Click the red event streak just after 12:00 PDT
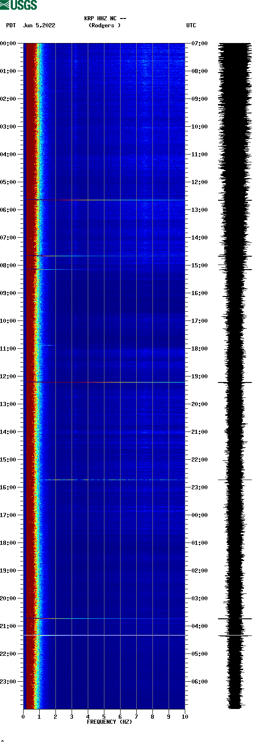The image size is (255, 746). click(x=104, y=382)
